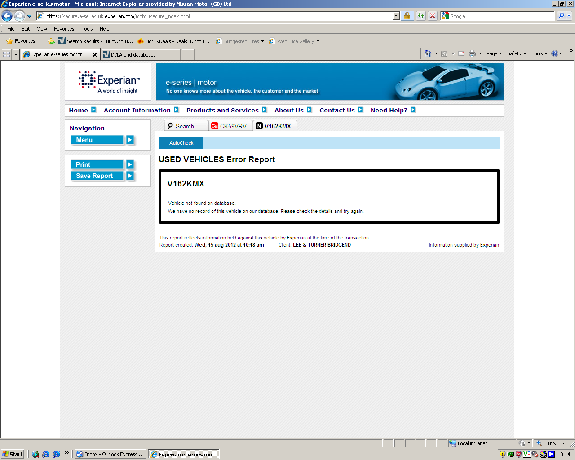Click the Print toolbar printer icon

[472, 53]
